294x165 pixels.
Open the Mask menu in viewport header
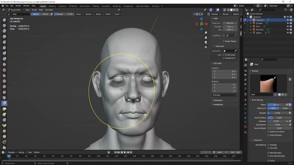pos(41,10)
